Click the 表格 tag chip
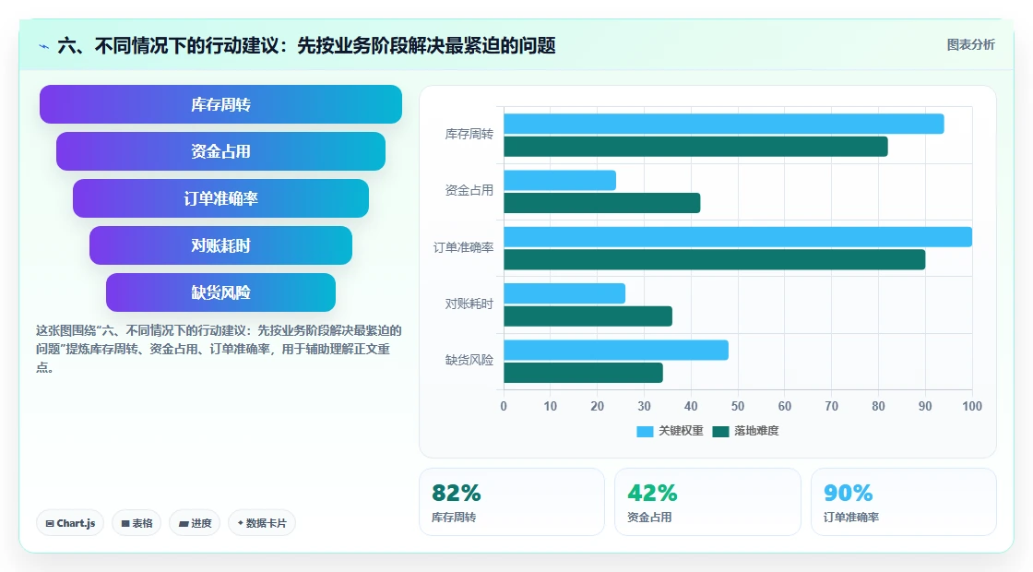The width and height of the screenshot is (1033, 572). point(137,523)
